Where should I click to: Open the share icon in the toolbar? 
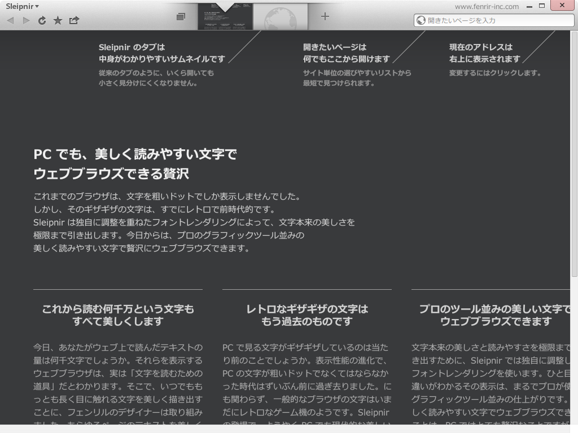74,20
